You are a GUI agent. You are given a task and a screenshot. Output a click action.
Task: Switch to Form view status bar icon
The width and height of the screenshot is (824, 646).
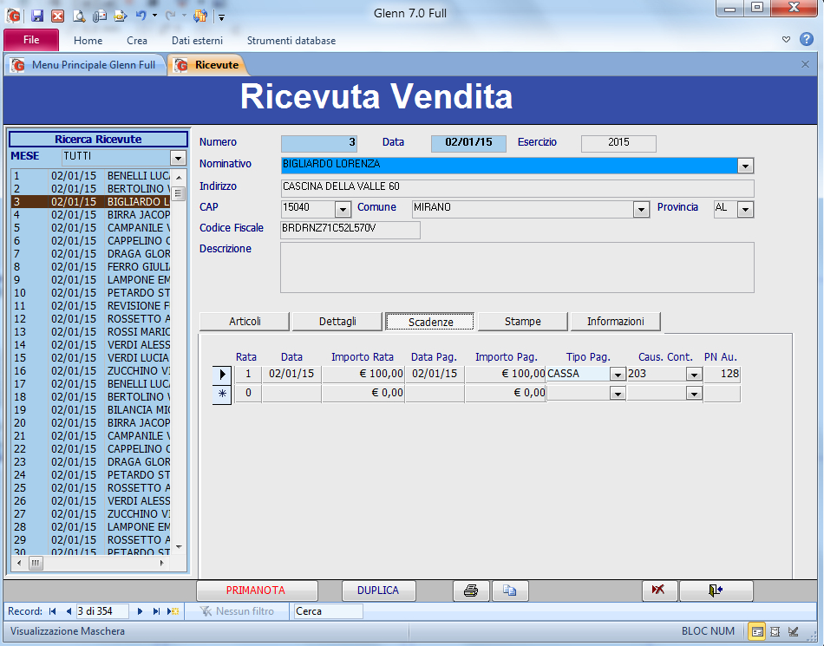[756, 631]
